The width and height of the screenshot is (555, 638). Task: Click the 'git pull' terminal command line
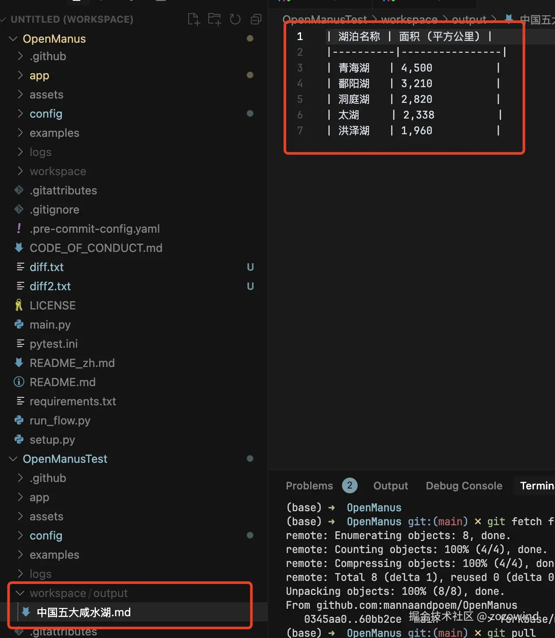[411, 632]
